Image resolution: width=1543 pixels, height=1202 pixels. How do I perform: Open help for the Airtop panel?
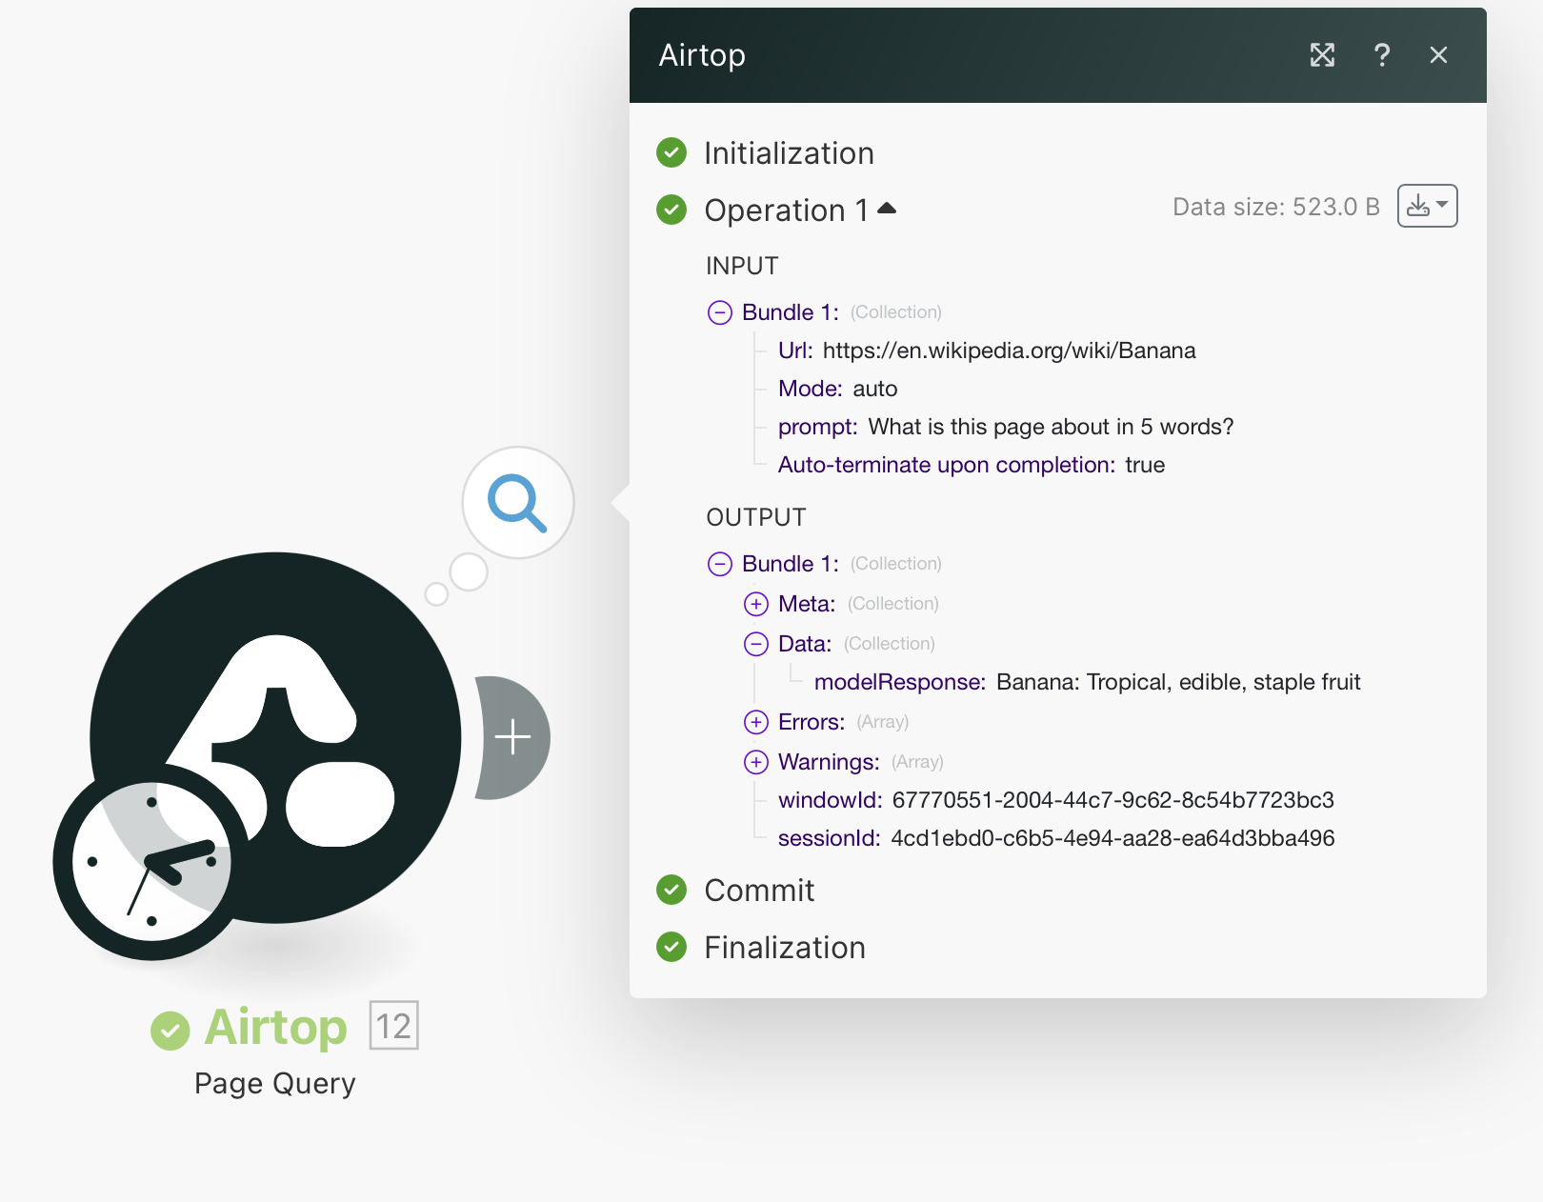1382,55
